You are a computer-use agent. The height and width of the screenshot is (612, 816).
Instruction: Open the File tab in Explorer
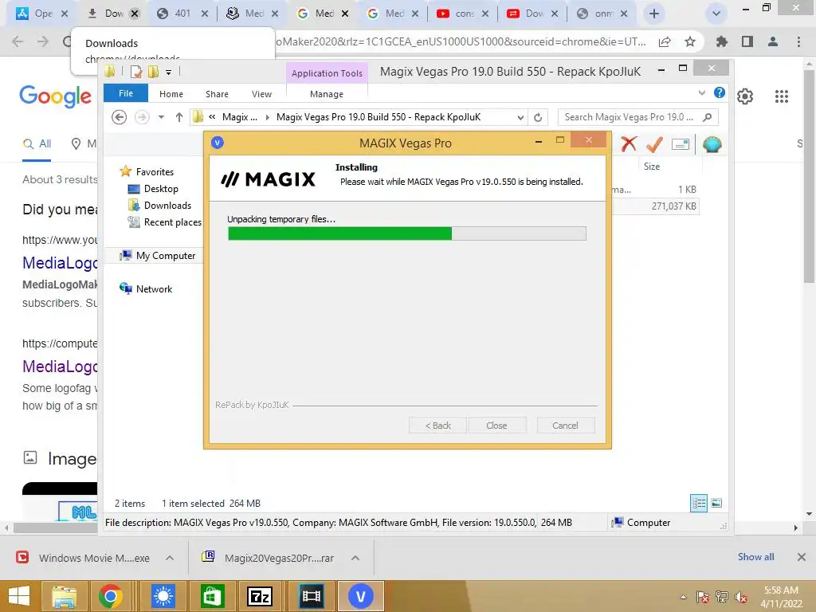(x=126, y=93)
